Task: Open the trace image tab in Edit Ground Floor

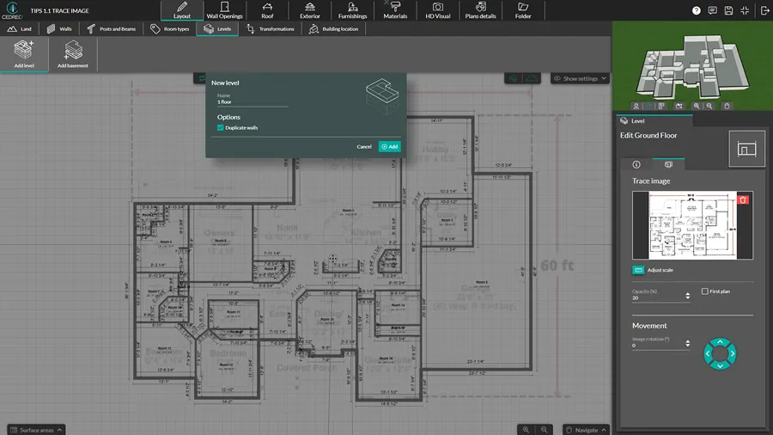Action: [668, 165]
